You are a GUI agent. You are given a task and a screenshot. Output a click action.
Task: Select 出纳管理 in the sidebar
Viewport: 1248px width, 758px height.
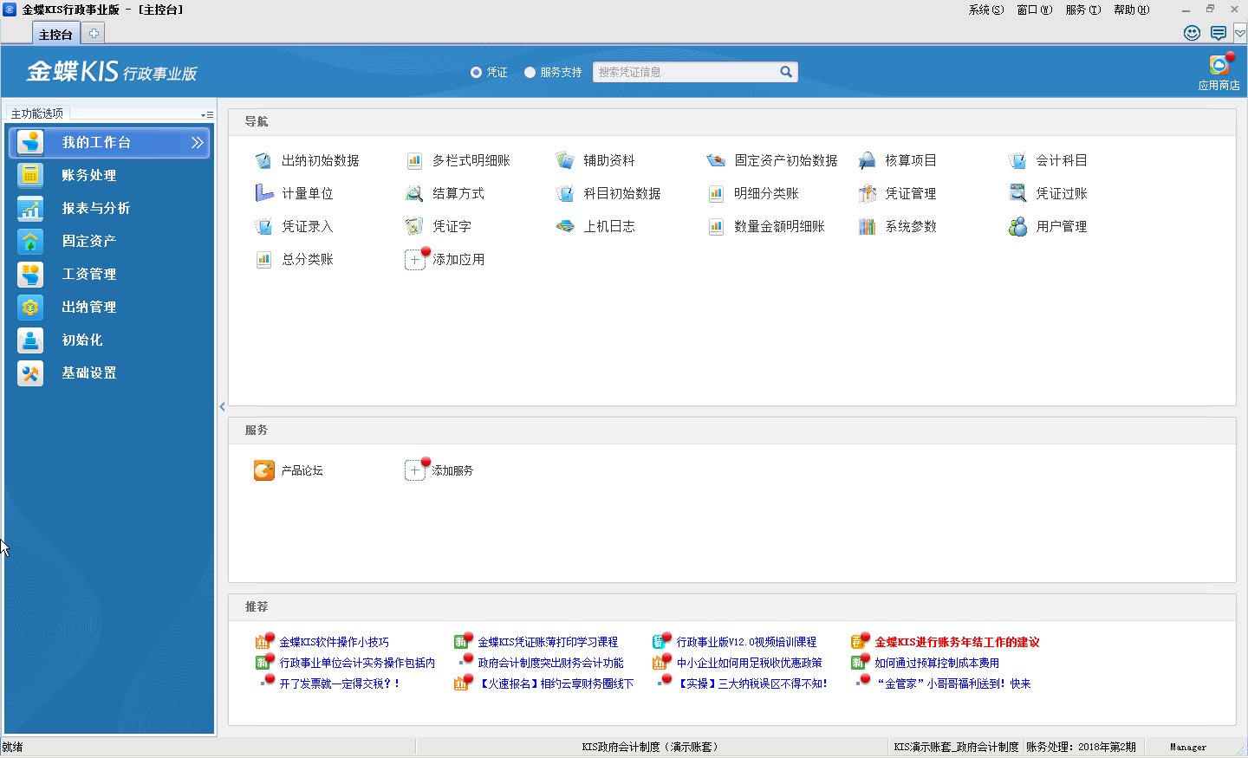coord(109,307)
